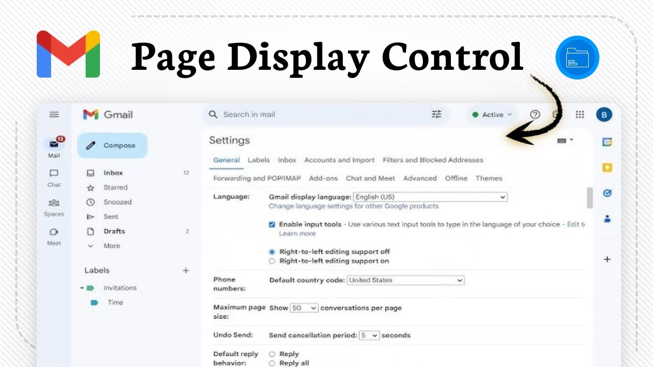Click the settings page scrollbar

590,198
